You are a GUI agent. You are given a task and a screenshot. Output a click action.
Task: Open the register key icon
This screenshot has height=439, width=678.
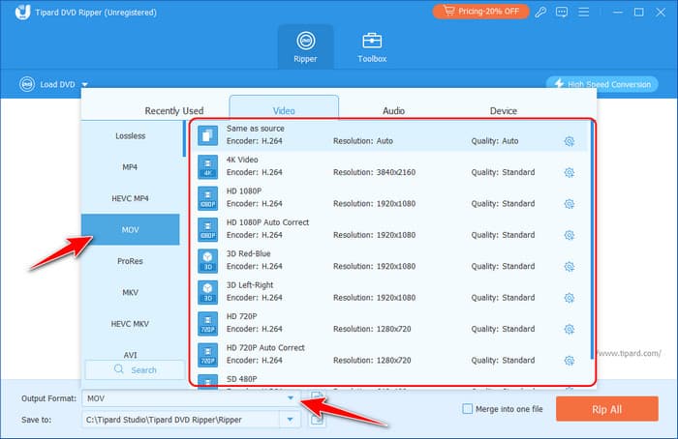pyautogui.click(x=540, y=12)
